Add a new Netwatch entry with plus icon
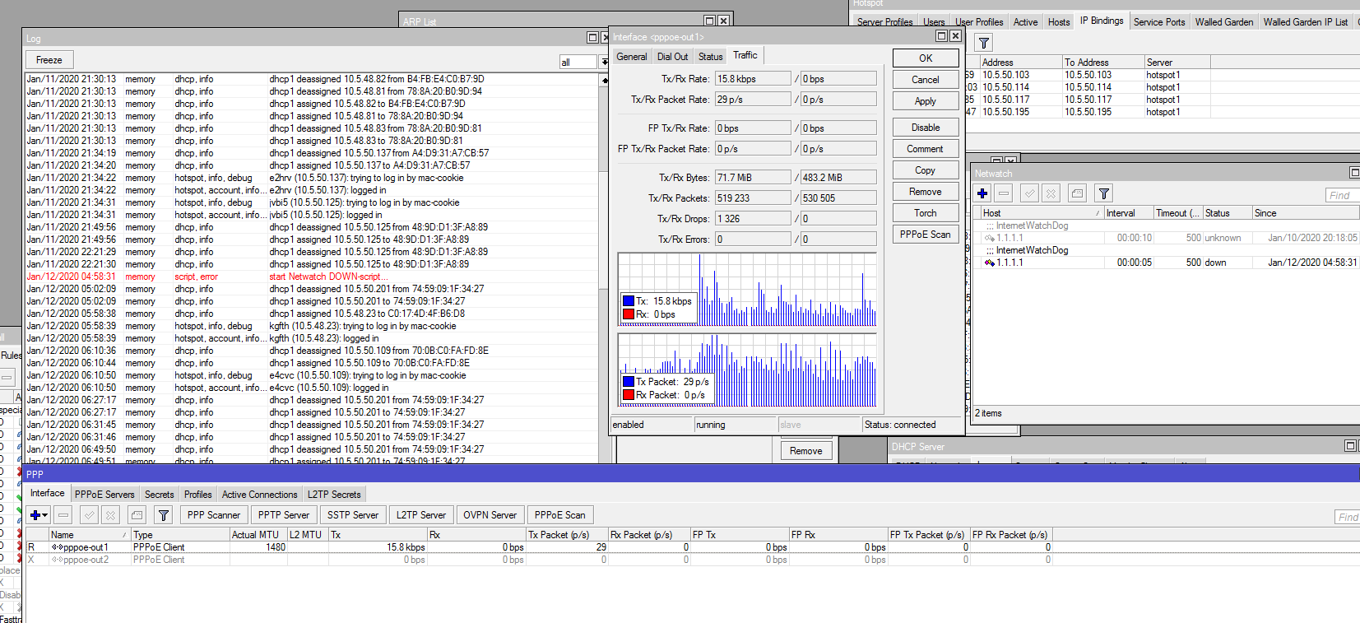The width and height of the screenshot is (1360, 623). coord(982,193)
